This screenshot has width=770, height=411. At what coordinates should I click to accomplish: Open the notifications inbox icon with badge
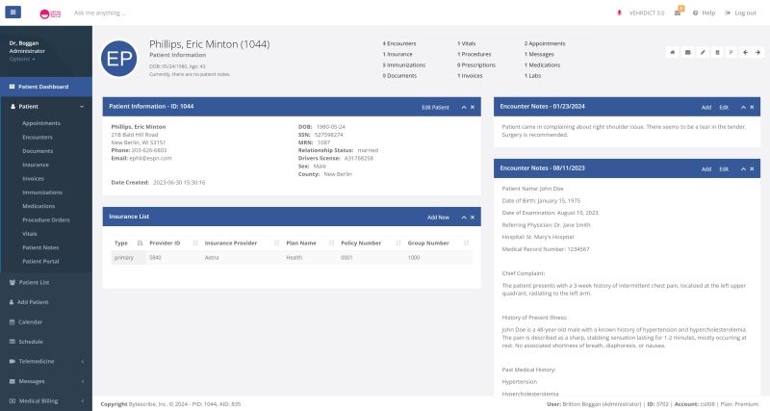tap(678, 13)
